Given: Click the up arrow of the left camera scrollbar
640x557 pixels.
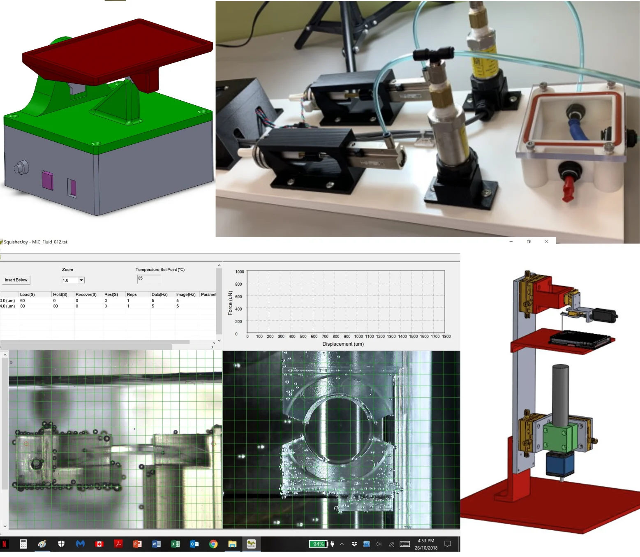Looking at the screenshot, I should 5,354.
